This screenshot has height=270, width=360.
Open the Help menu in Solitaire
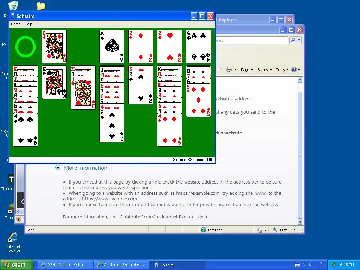[28, 24]
